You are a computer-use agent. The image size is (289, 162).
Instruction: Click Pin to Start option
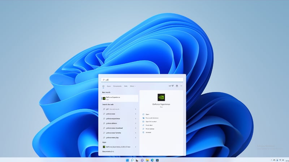click(150, 125)
